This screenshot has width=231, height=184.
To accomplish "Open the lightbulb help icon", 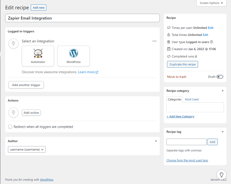I will (221, 174).
